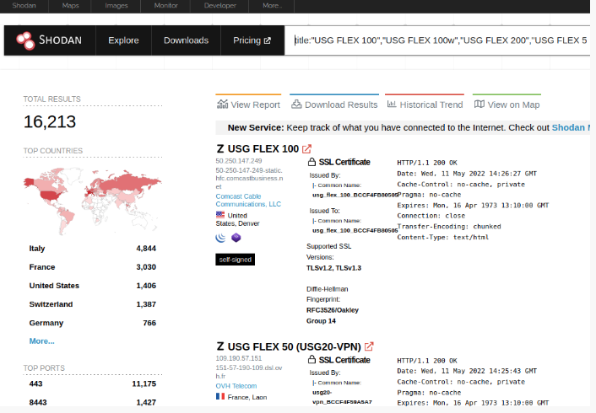Viewport: 596px width, 413px height.
Task: Click the padlock icon of USG FLEX 50 certificate
Action: coord(312,359)
